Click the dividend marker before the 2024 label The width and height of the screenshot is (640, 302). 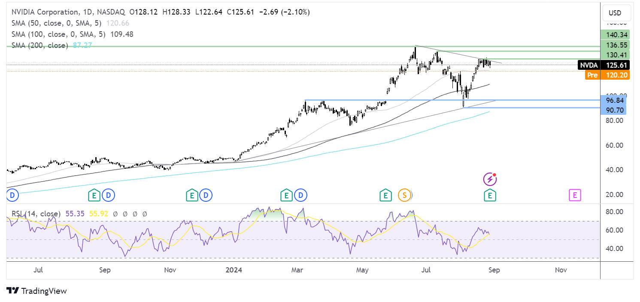206,196
